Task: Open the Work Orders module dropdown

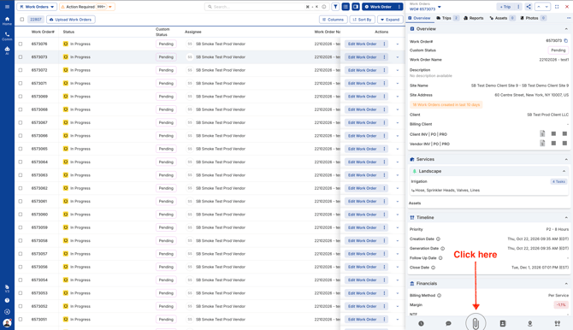Action: [x=37, y=7]
